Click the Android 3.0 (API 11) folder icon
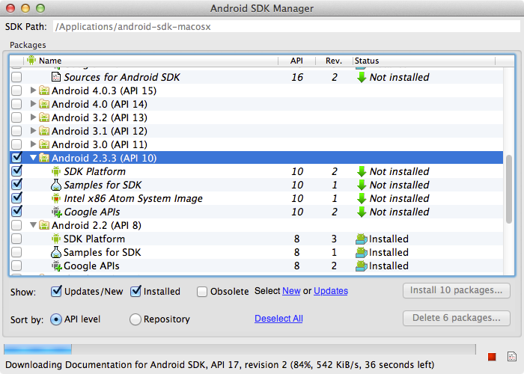This screenshot has width=524, height=374. (x=44, y=144)
